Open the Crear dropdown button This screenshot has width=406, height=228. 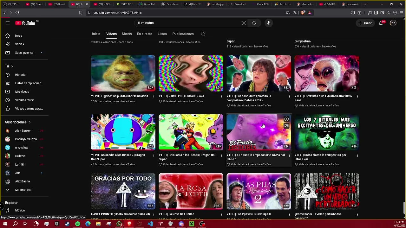pyautogui.click(x=365, y=23)
